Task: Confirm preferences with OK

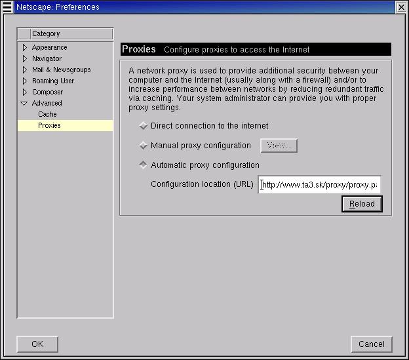Action: coord(37,344)
